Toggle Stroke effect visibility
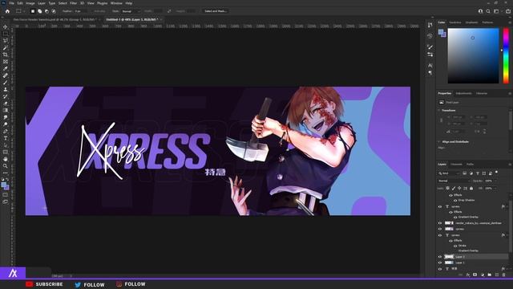 (x=455, y=246)
